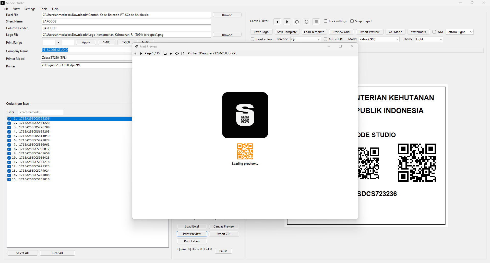The image size is (490, 263).
Task: Click the Load Template button
Action: click(314, 32)
